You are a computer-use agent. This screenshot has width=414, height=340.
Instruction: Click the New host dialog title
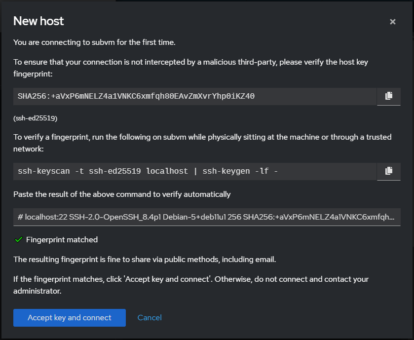point(38,21)
